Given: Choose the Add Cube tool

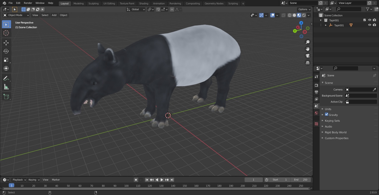Looking at the screenshot, I should click(x=6, y=97).
